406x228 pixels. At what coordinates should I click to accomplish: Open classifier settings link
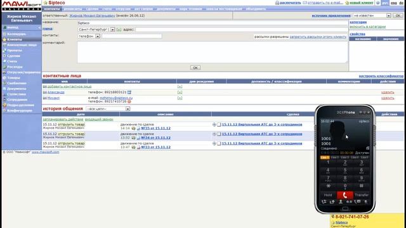point(381,76)
